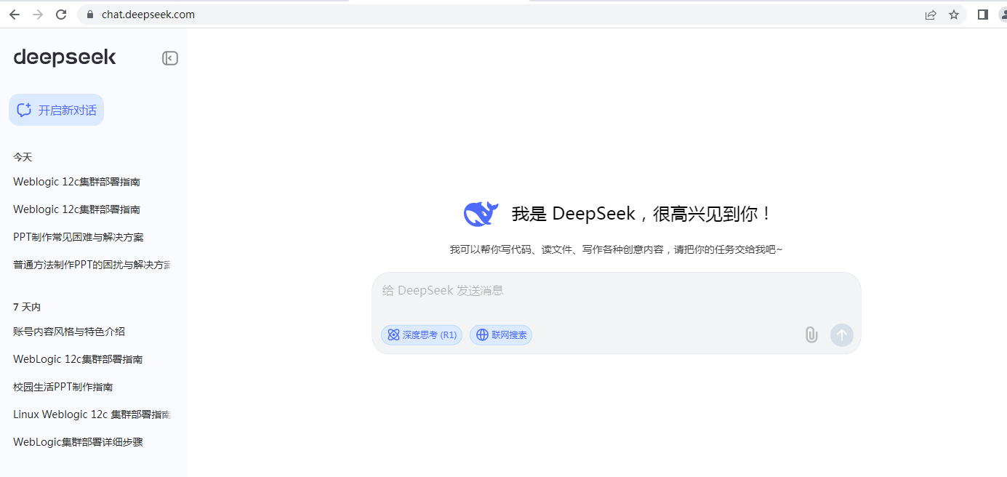1007x477 pixels.
Task: Open chat 普通方法制作PPT的困扰与解决方案
Action: pos(92,265)
